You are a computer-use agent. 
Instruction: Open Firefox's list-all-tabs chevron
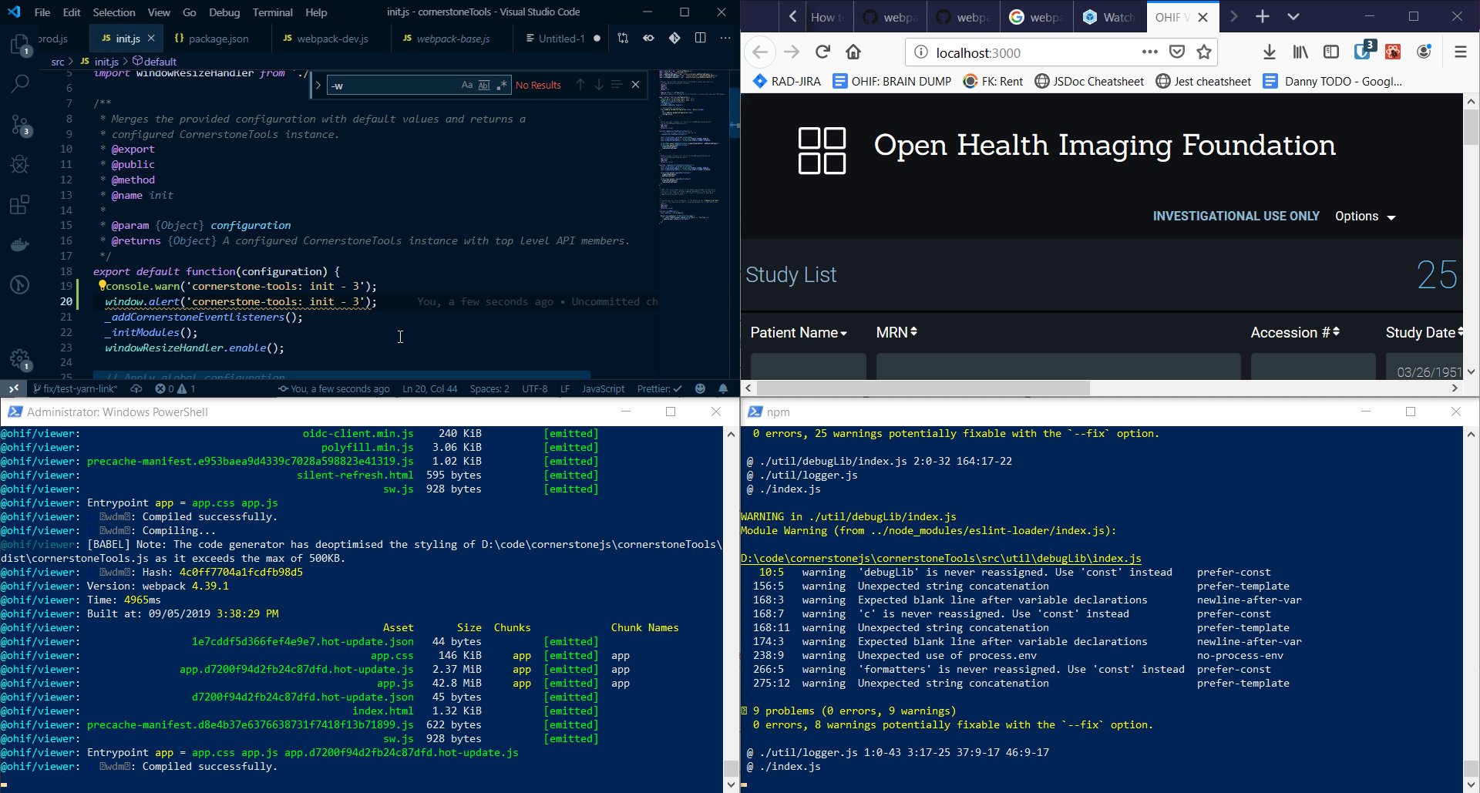click(x=1293, y=16)
